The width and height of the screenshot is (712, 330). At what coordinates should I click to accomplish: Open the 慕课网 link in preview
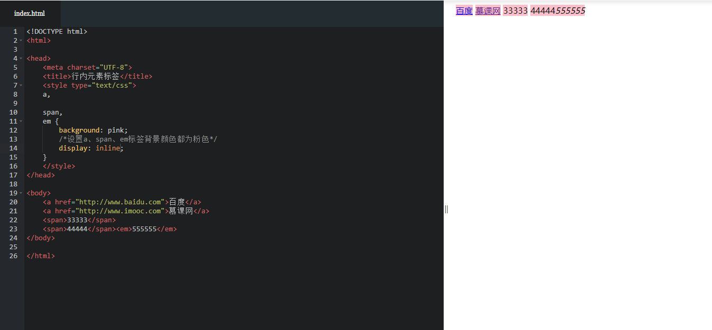click(x=488, y=11)
